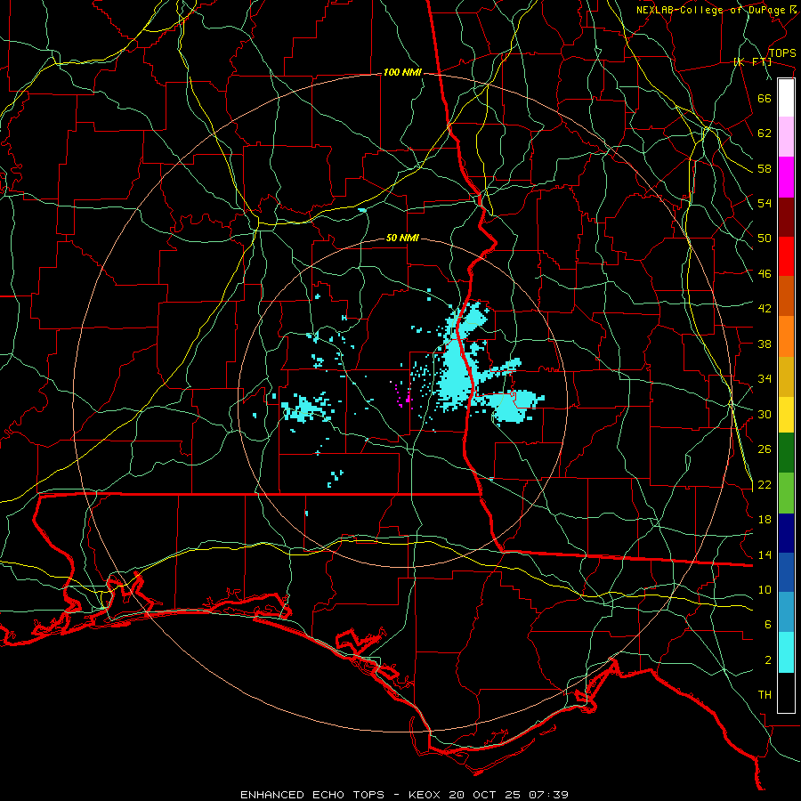Screen dimensions: 801x801
Task: Click the 'KEOX' station identifier
Action: tap(425, 795)
